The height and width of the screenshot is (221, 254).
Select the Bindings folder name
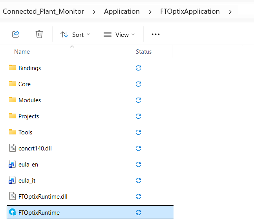30,68
